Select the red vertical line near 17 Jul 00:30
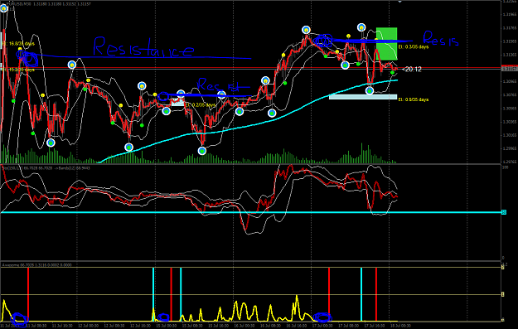 click(x=329, y=294)
